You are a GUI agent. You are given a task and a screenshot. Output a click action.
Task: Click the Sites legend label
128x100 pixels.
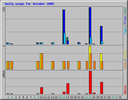pos(125,65)
